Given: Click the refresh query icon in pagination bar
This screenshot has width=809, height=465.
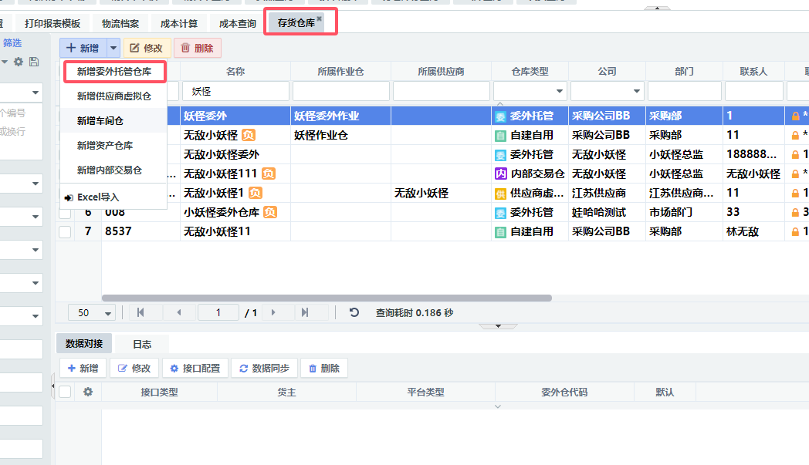Looking at the screenshot, I should (x=354, y=312).
